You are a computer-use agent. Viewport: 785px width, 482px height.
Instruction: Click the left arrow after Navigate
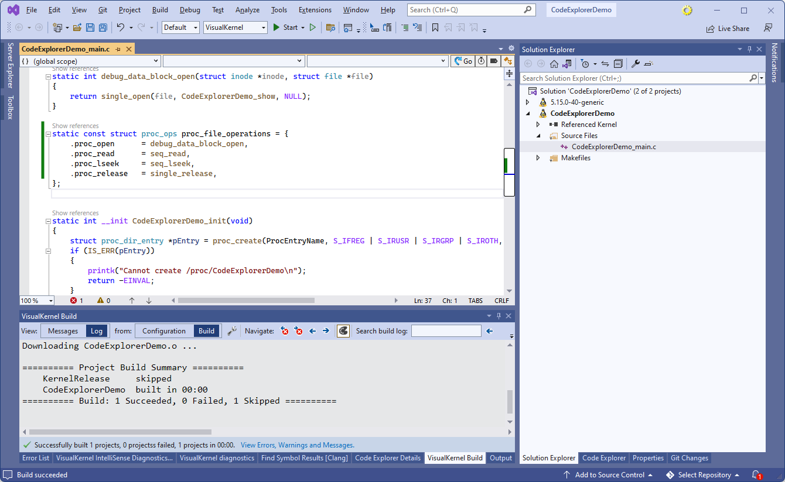coord(313,331)
